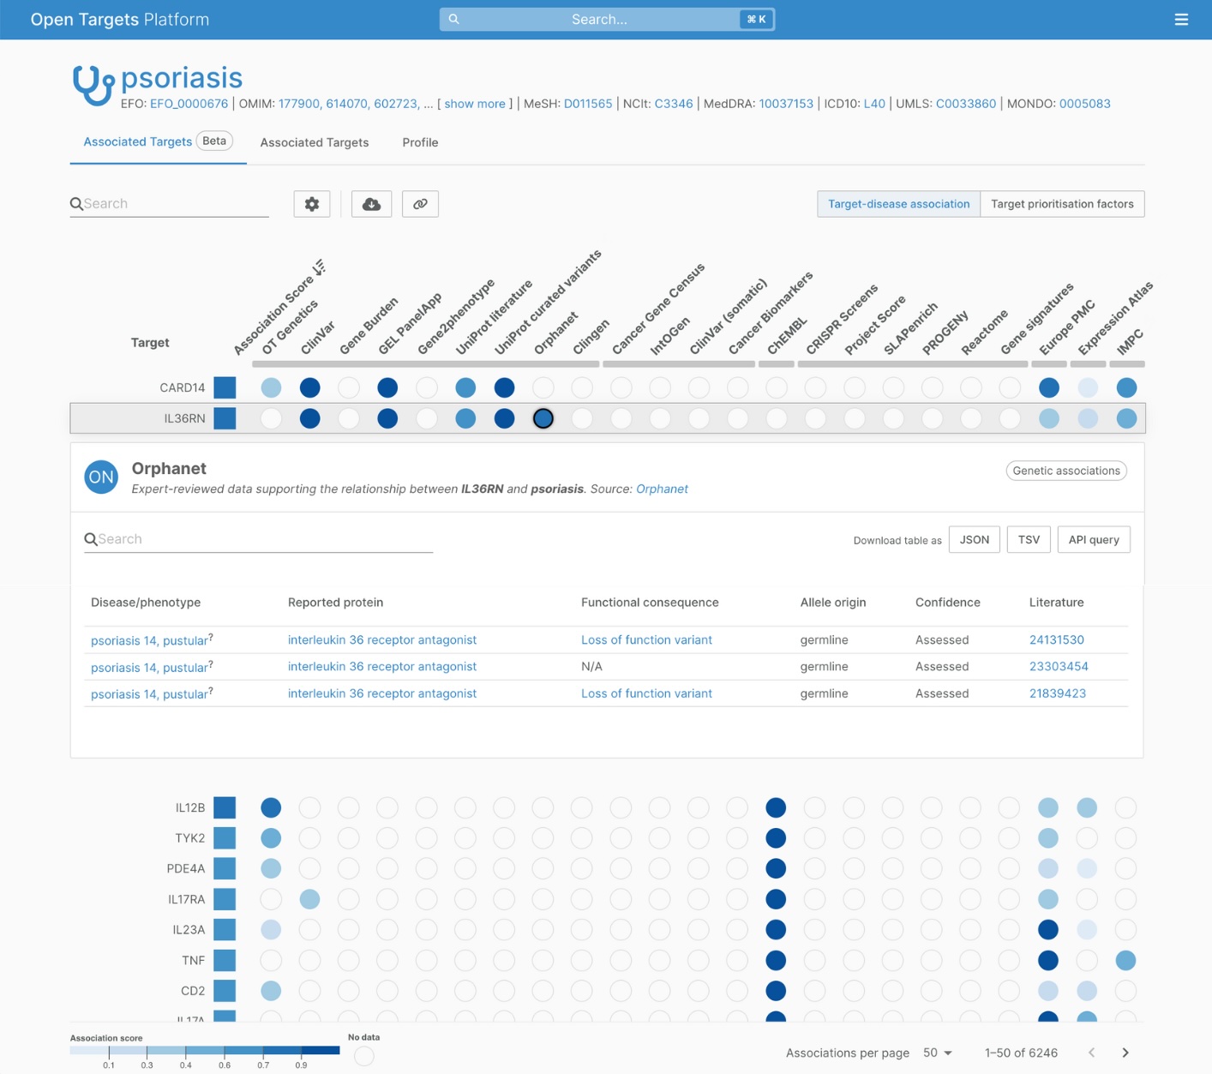Download the evidence table as TSV
The height and width of the screenshot is (1074, 1212).
point(1028,539)
